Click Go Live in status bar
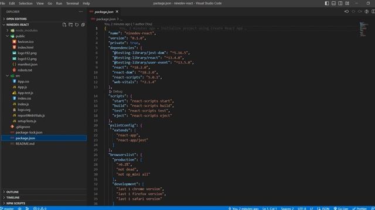375x210 pixels. point(341,208)
